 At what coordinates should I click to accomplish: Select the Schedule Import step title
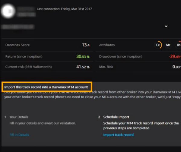(116, 117)
